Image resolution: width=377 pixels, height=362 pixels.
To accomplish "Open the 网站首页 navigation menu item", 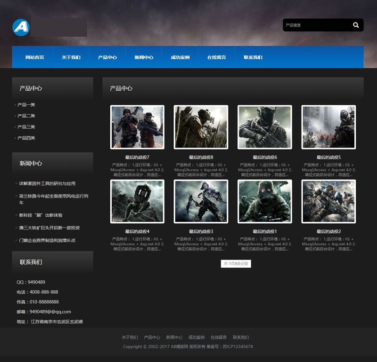I will 35,57.
